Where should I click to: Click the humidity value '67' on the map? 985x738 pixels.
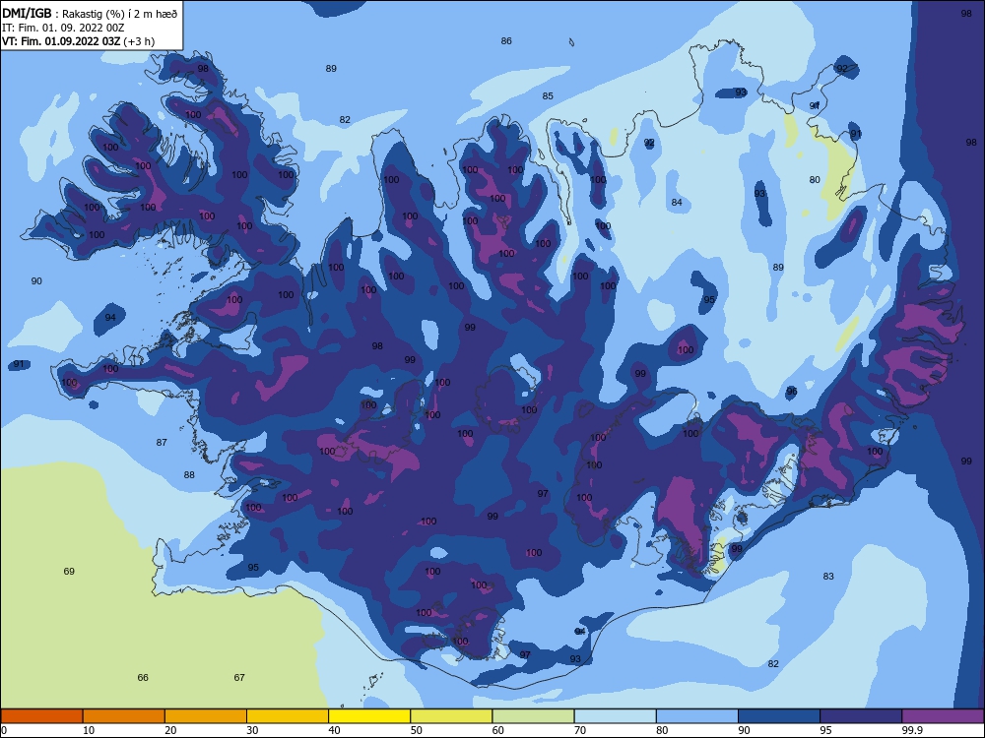coord(239,678)
